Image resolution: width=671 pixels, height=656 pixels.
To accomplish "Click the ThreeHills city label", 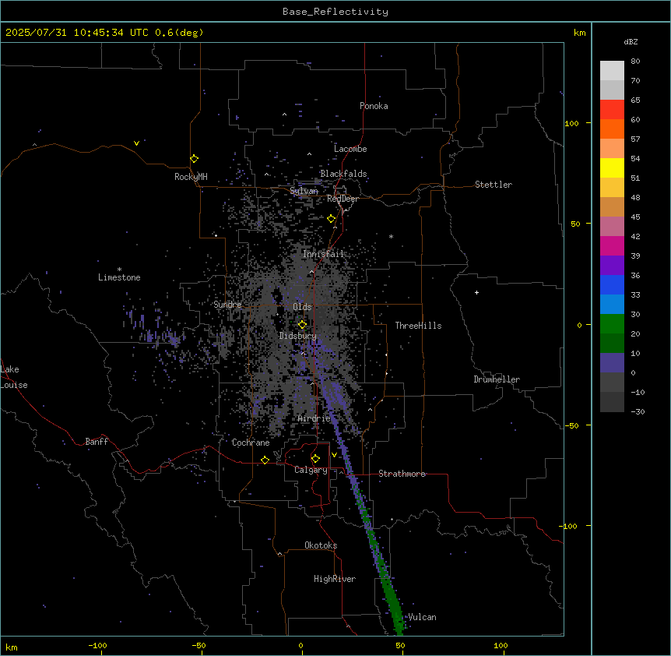I will (x=418, y=326).
